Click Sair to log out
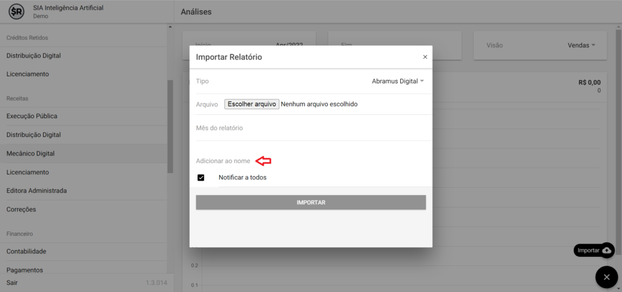Viewport: 622px width, 292px height. click(12, 283)
